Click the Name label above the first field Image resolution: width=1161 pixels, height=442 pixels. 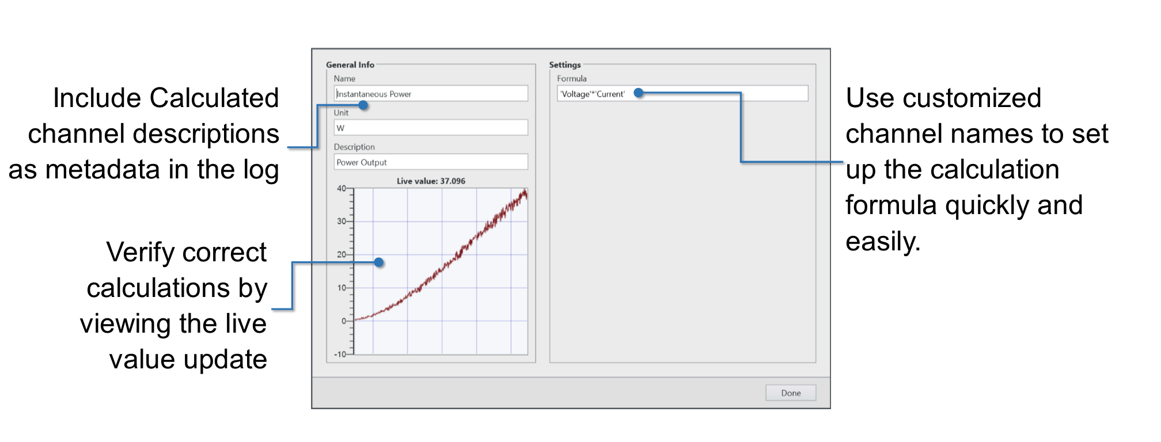point(344,78)
